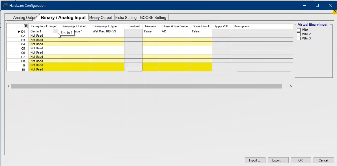This screenshot has height=166, width=337.
Task: Click the horizontal scrollbar thumb
Action: [x=146, y=87]
